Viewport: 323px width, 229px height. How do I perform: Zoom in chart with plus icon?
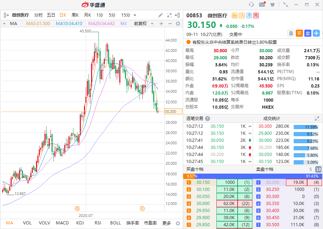pyautogui.click(x=161, y=24)
